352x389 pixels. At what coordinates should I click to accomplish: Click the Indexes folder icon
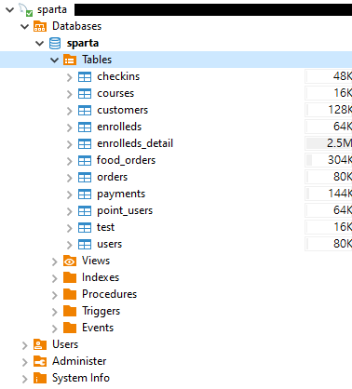pyautogui.click(x=70, y=277)
